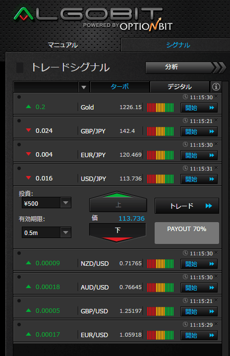Click the signal strength meter for EUR/JPY
This screenshot has width=230, height=356.
click(x=160, y=155)
